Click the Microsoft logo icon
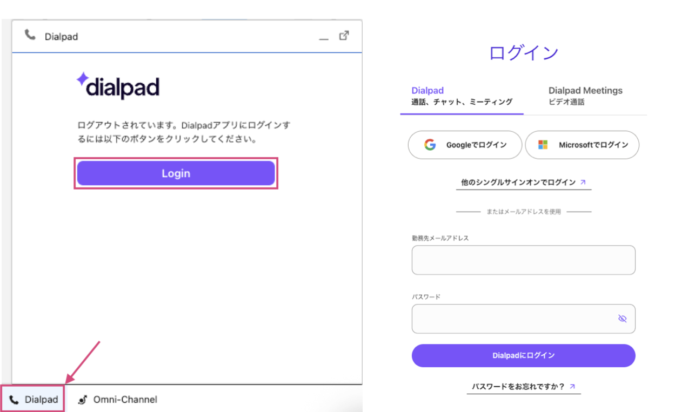This screenshot has height=412, width=688. [543, 145]
